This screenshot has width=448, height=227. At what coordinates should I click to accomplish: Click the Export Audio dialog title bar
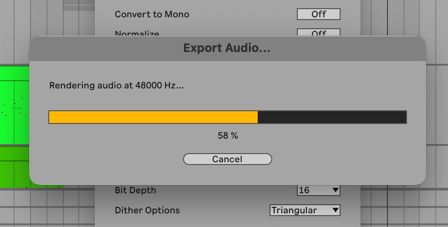click(227, 48)
